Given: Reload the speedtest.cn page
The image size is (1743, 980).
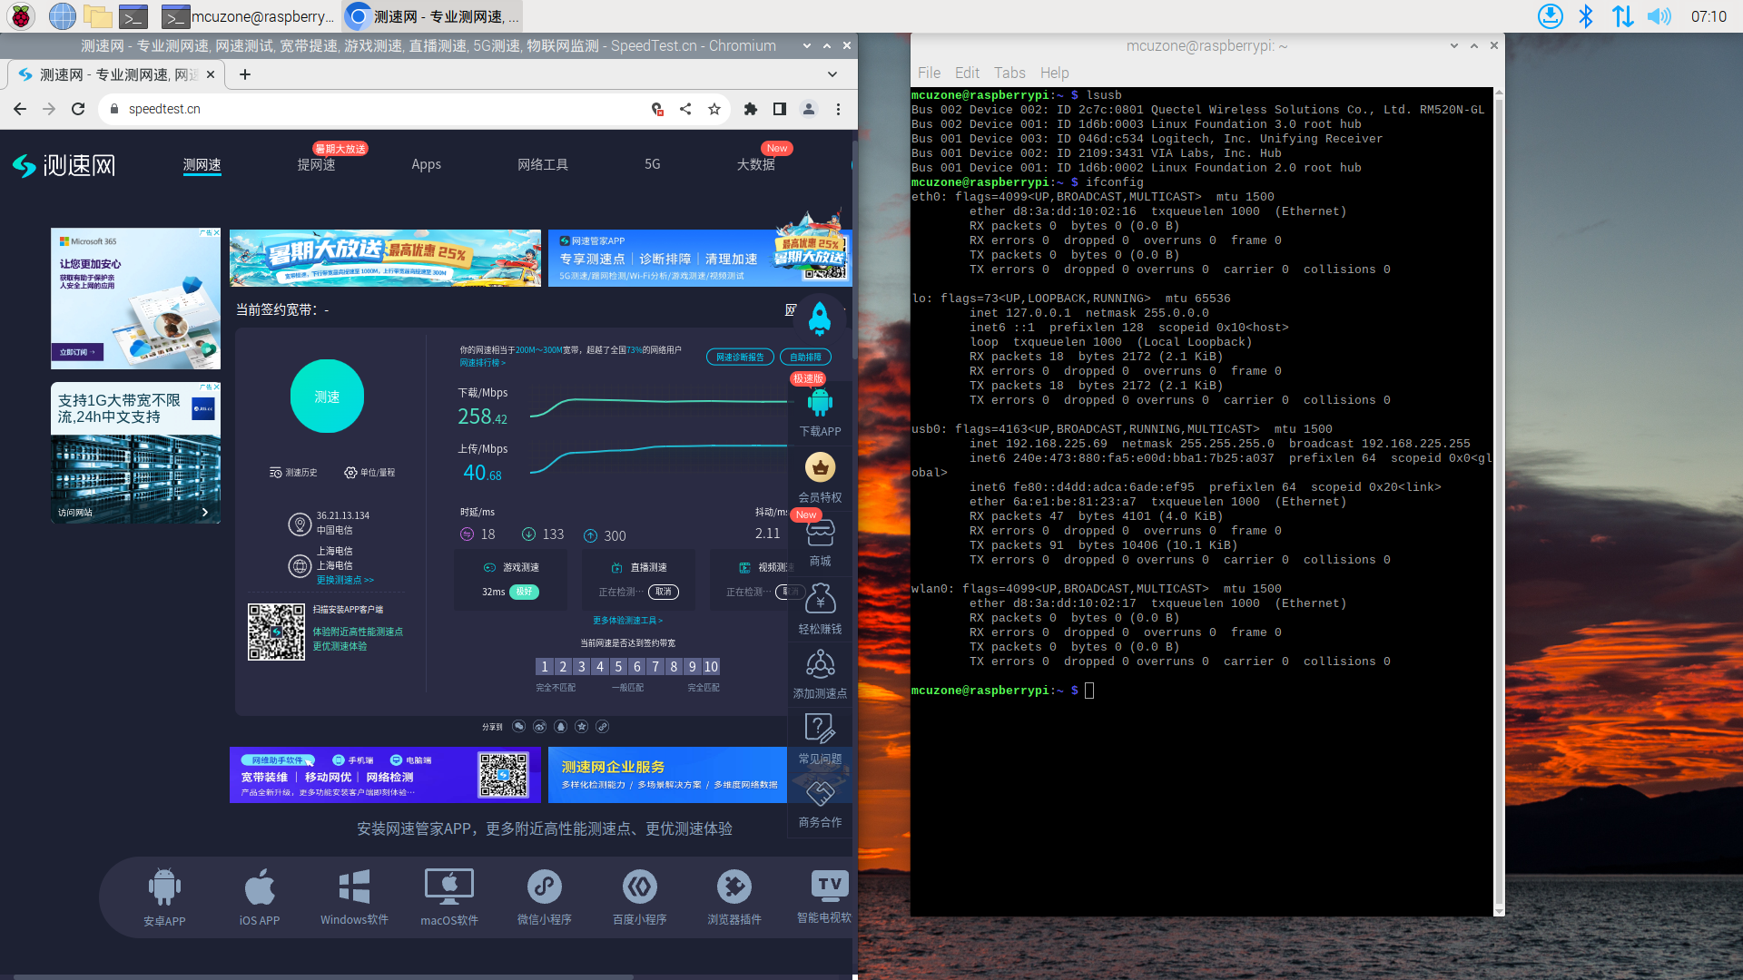Looking at the screenshot, I should pyautogui.click(x=78, y=109).
